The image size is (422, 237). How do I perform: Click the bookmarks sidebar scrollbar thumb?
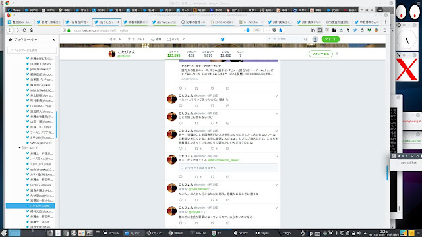57,124
